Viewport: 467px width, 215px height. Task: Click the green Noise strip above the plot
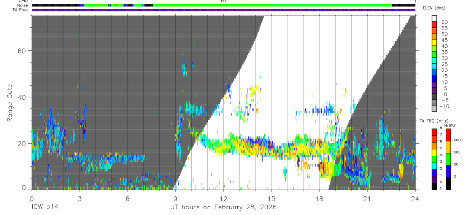[272, 5]
